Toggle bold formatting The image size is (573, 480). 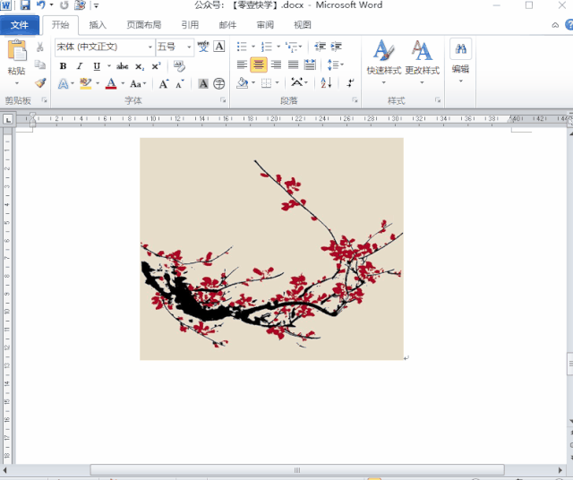tap(63, 66)
